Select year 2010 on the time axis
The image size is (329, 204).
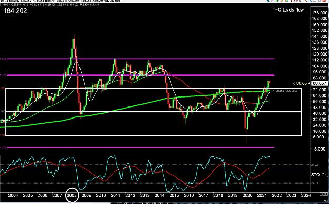pyautogui.click(x=101, y=195)
